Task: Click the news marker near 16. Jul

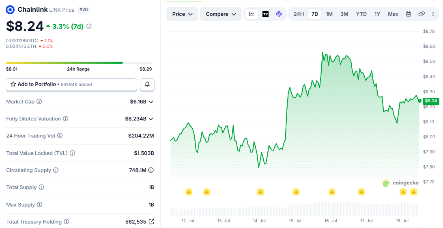Action: tap(332, 192)
